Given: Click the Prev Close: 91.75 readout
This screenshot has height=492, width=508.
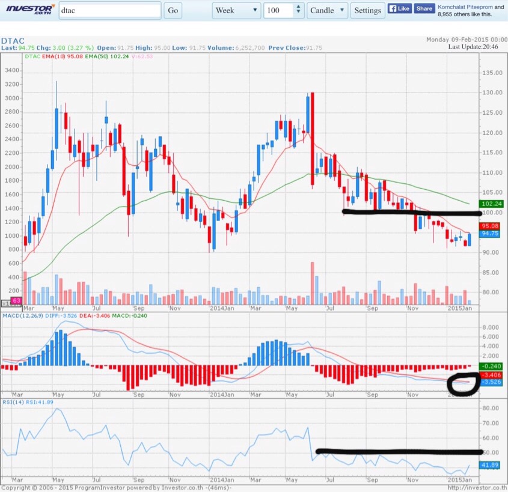Looking at the screenshot, I should (295, 48).
